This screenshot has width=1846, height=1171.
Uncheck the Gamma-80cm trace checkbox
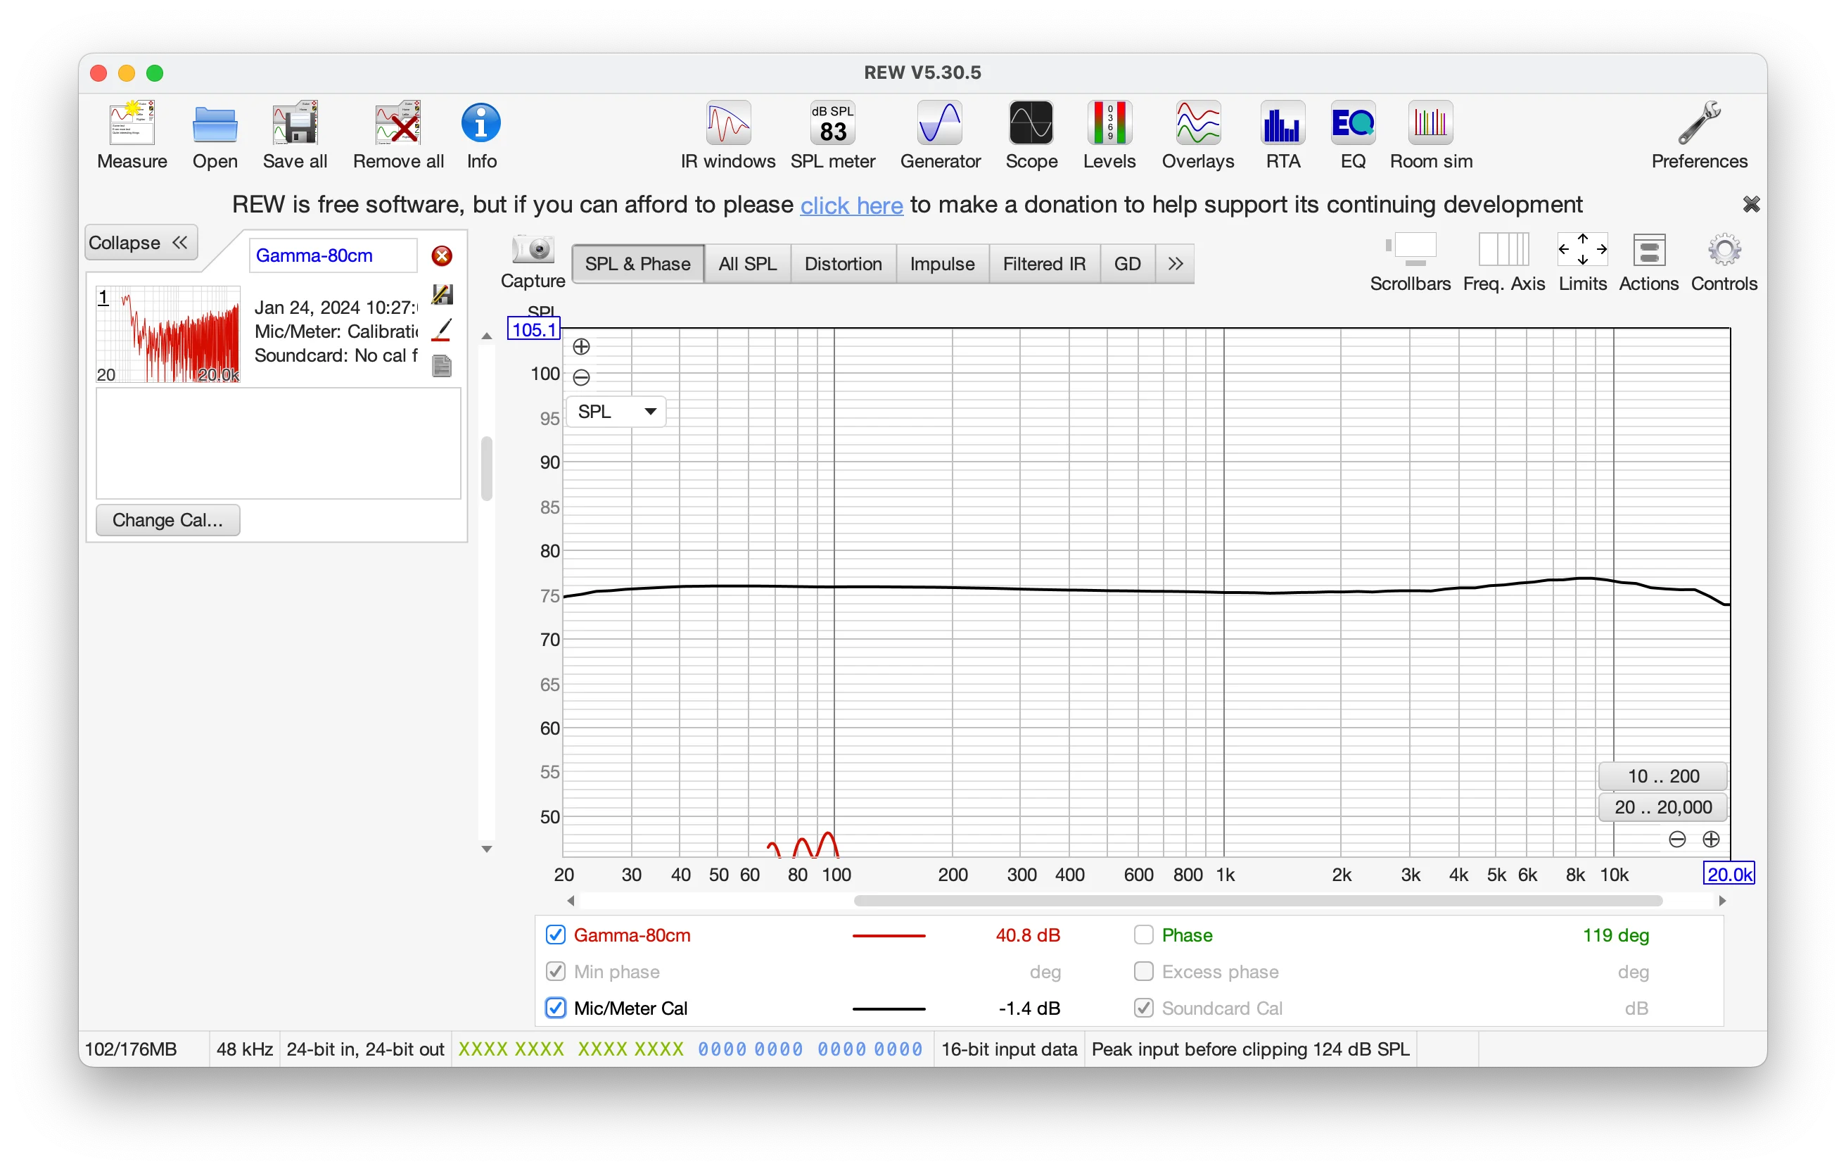[x=556, y=935]
